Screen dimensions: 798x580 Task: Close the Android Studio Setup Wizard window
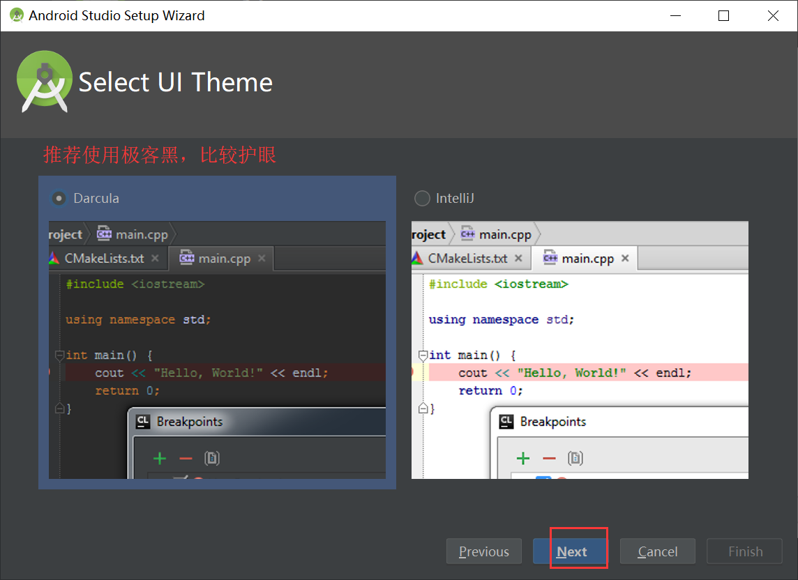click(x=773, y=16)
